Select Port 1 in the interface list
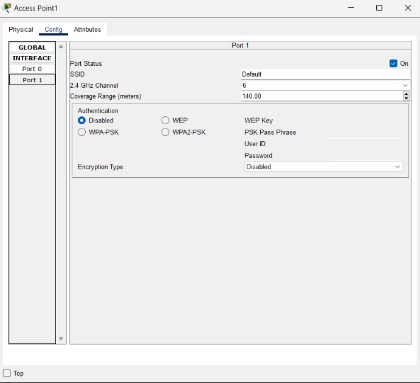420x383 pixels. 32,80
